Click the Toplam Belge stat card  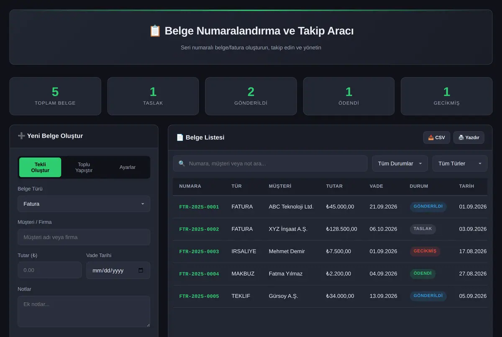pos(55,96)
